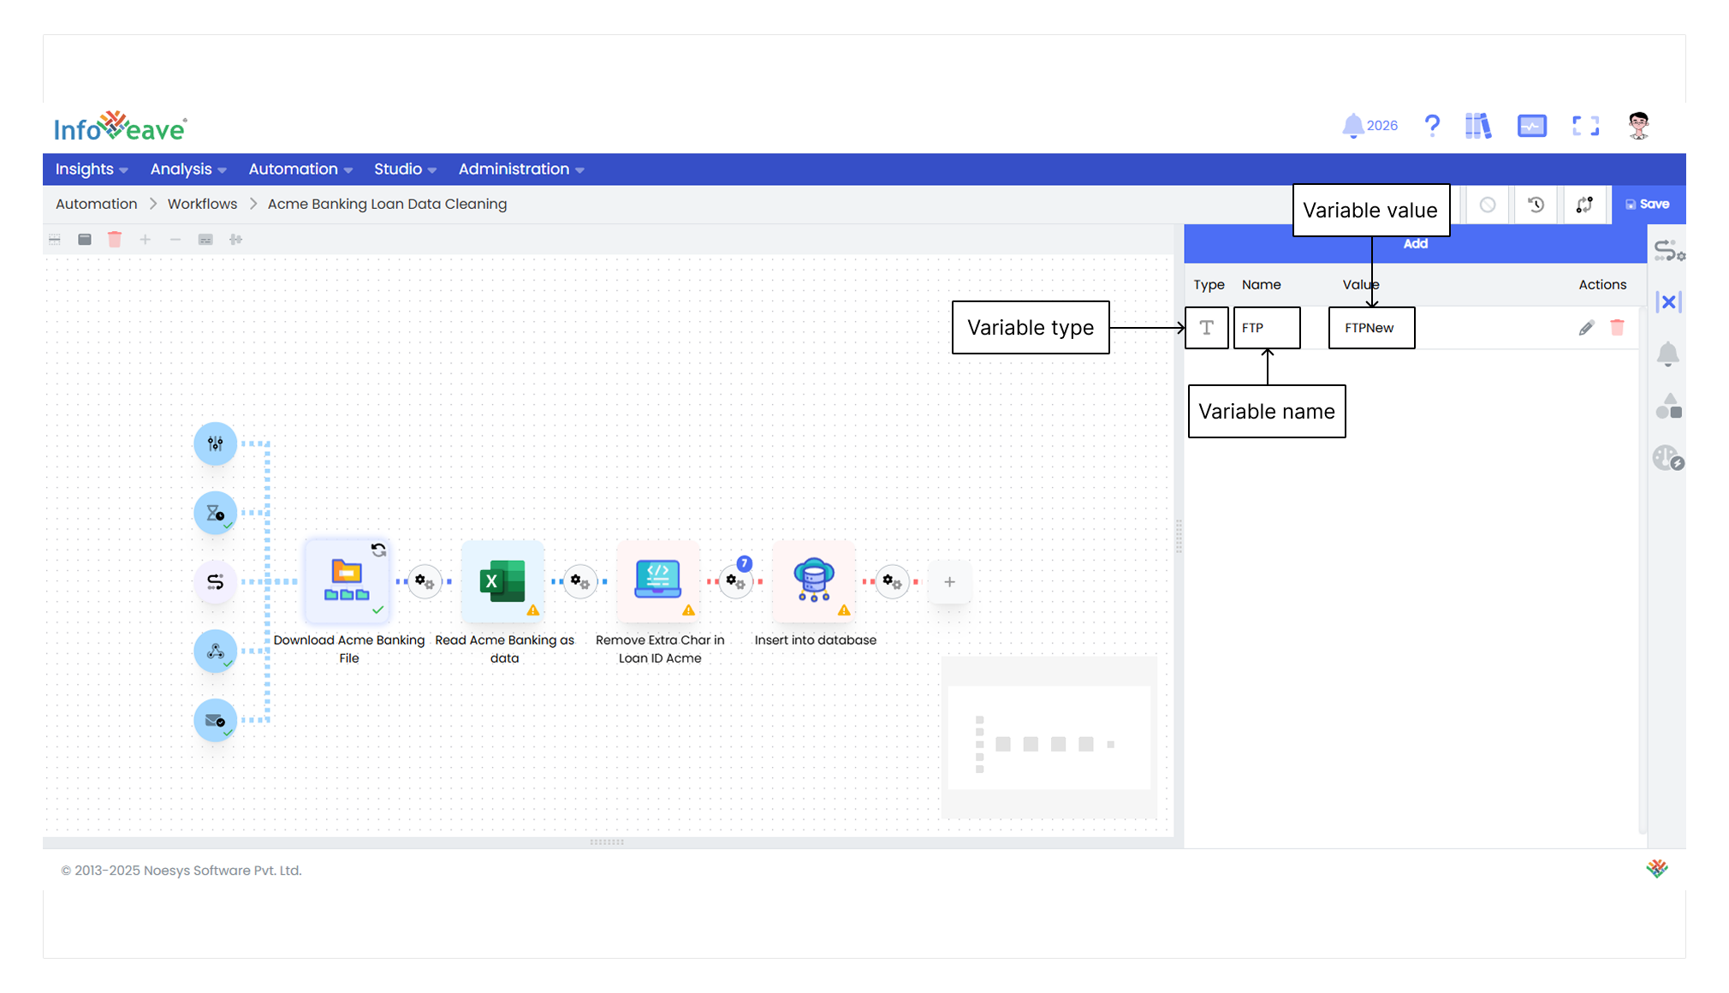Click the bottom horizontal resize handle
This screenshot has width=1729, height=993.
[607, 842]
